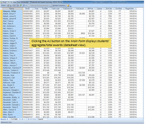
Task: Go to previous record navigation button
Action: [10, 119]
